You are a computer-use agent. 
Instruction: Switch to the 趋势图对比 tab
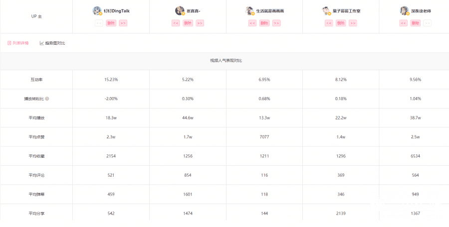[x=52, y=43]
